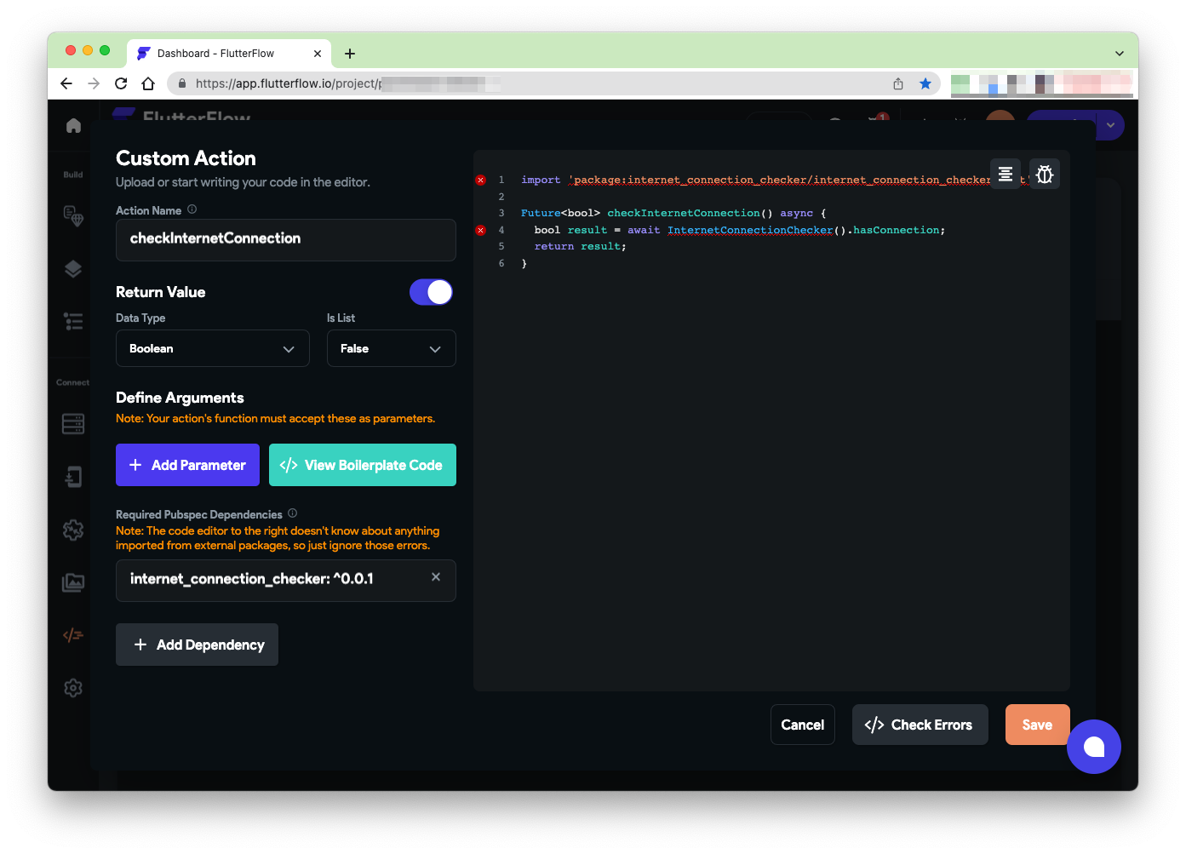The image size is (1186, 854).
Task: Open the Media Assets sidebar icon
Action: 73,583
